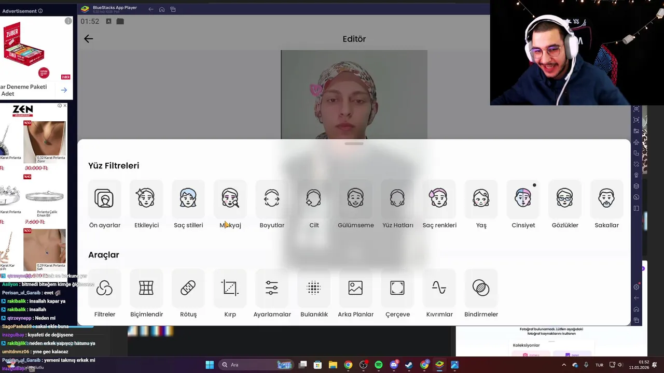Viewport: 664px width, 373px height.
Task: Open the Rötuş retouch tool
Action: coord(188,293)
